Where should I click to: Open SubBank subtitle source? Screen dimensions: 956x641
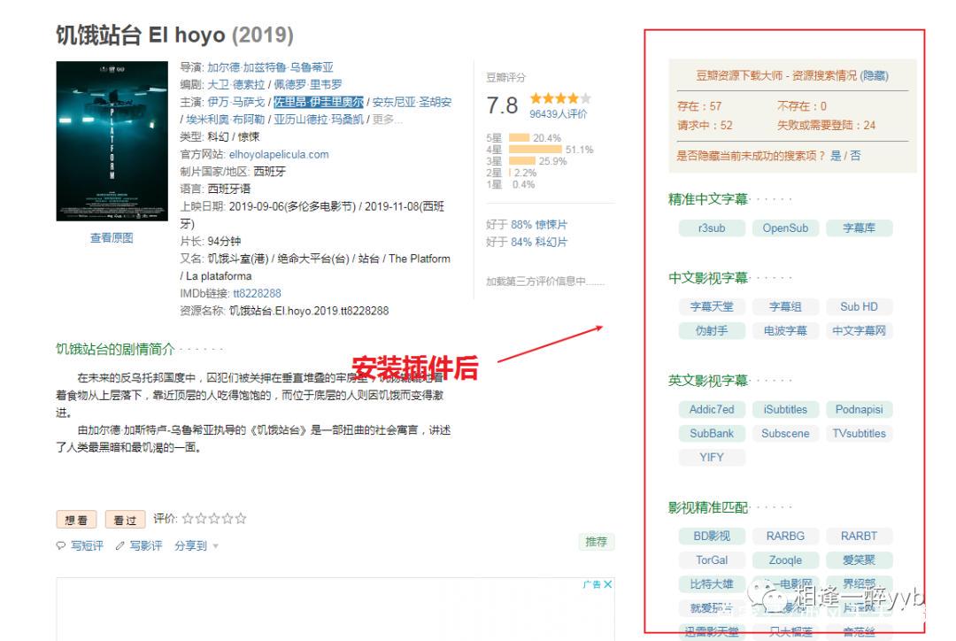pos(712,434)
